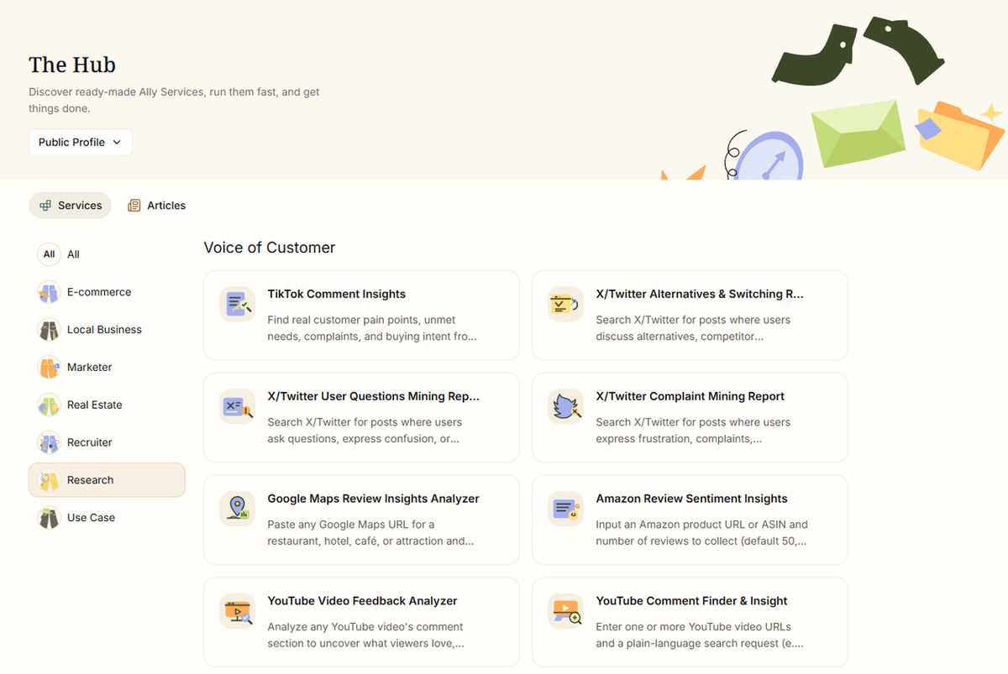
Task: Click the Use Case category icon
Action: coord(49,518)
